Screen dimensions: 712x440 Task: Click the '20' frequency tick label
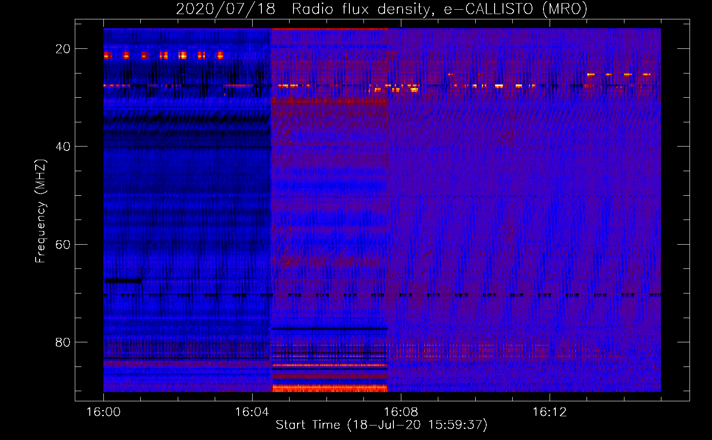click(x=63, y=49)
